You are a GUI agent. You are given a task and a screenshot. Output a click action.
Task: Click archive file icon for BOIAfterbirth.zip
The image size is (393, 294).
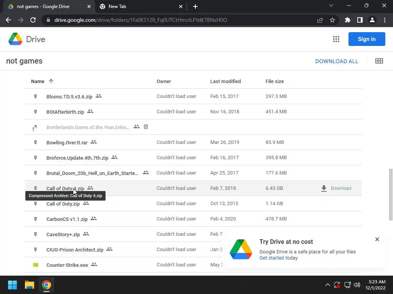(36, 112)
